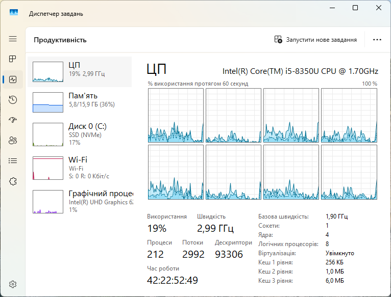The height and width of the screenshot is (297, 391).
Task: Click Запустити нове завдання button
Action: pos(315,40)
